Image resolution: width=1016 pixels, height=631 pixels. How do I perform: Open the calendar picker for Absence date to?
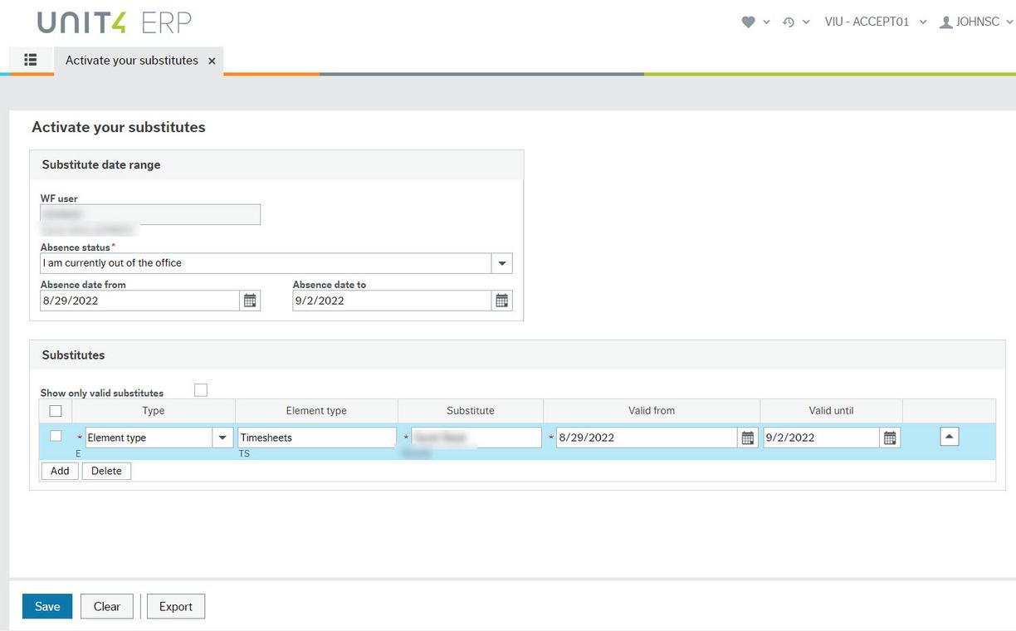[501, 300]
